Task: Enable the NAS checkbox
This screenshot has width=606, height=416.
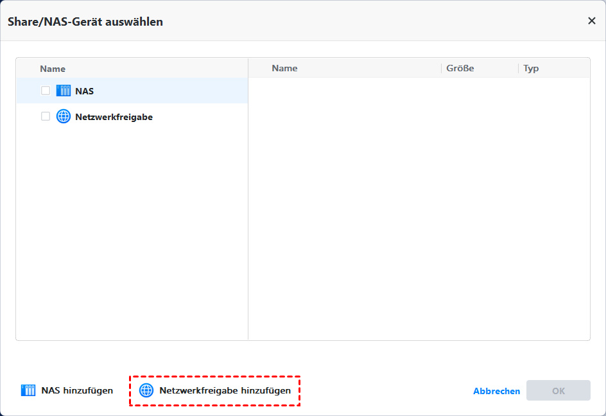Action: [x=46, y=91]
